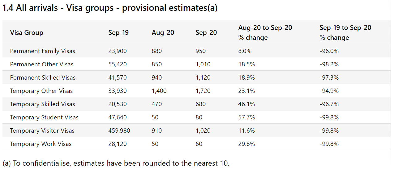Click the 'Temporary Student Visas' row label
This screenshot has width=394, height=170.
pos(44,117)
